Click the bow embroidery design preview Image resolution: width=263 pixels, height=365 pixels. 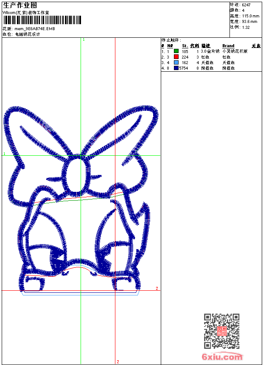point(81,200)
